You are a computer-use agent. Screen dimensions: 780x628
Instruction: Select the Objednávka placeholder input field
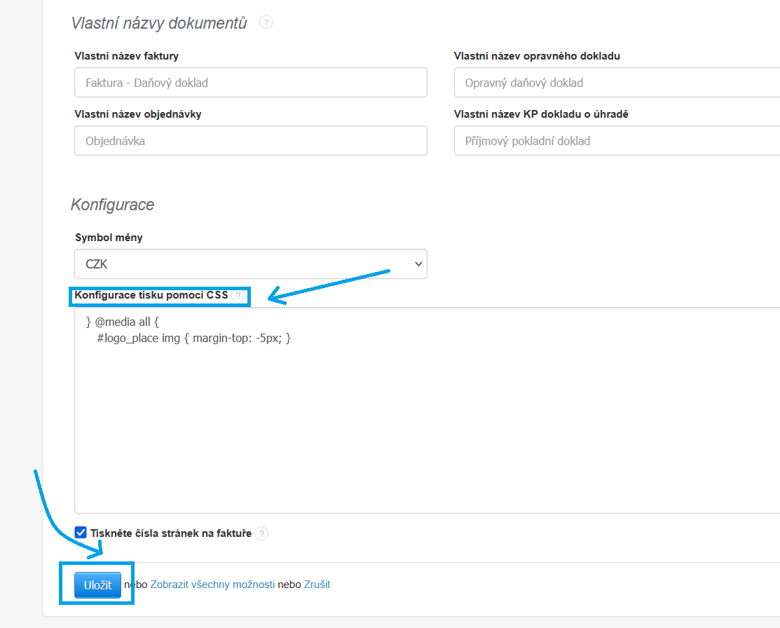point(251,141)
